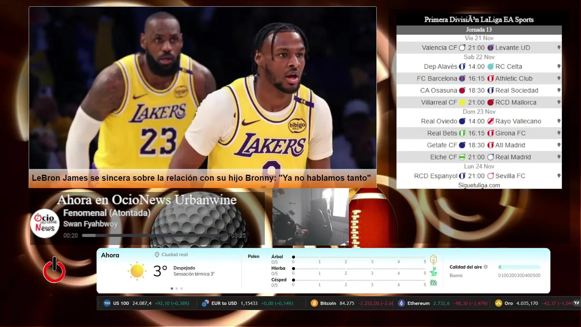The image size is (581, 327).
Task: Click the Jornada 13 header bar
Action: tap(479, 30)
